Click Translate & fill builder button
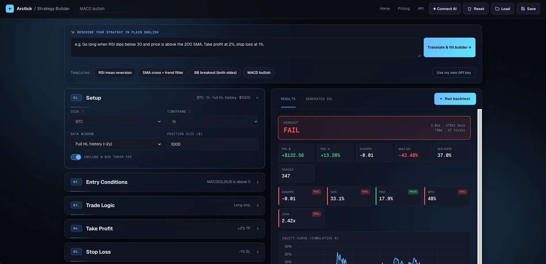 tap(449, 47)
